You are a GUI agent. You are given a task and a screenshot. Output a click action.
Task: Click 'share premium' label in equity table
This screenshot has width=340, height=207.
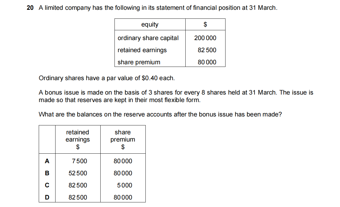pos(139,62)
